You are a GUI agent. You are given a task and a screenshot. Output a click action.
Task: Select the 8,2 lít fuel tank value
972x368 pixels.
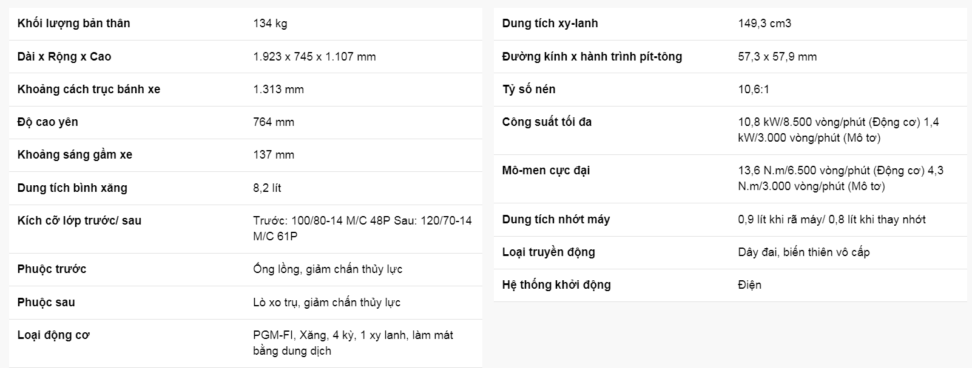(267, 188)
